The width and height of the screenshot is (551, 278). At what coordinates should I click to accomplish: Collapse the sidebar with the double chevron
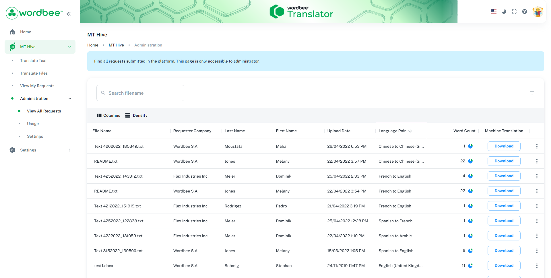68,13
